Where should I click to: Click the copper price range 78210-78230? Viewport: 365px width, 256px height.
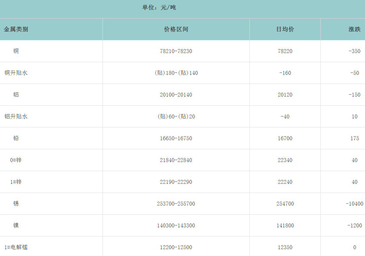pyautogui.click(x=176, y=51)
